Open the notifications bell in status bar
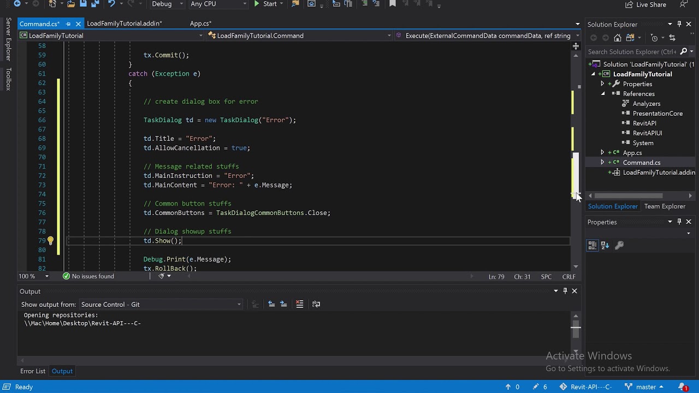The image size is (699, 393). [x=684, y=387]
